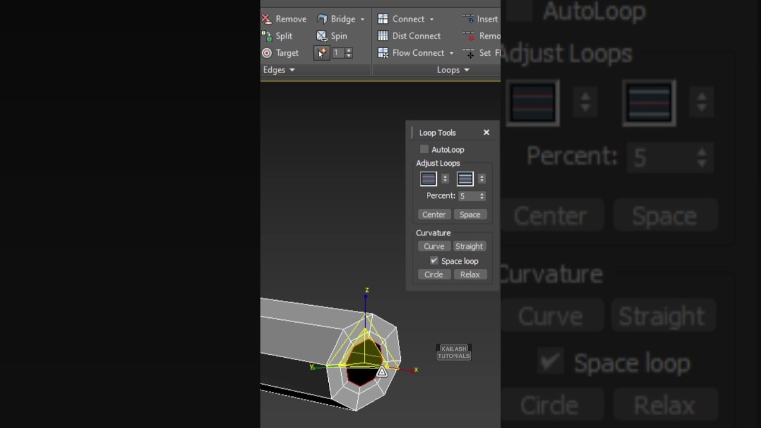Activate the Spin edge tool
Image resolution: width=761 pixels, height=428 pixels.
[332, 36]
